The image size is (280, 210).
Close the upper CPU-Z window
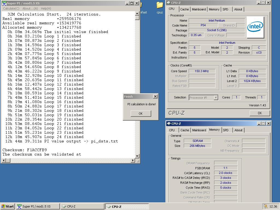pyautogui.click(x=268, y=3)
